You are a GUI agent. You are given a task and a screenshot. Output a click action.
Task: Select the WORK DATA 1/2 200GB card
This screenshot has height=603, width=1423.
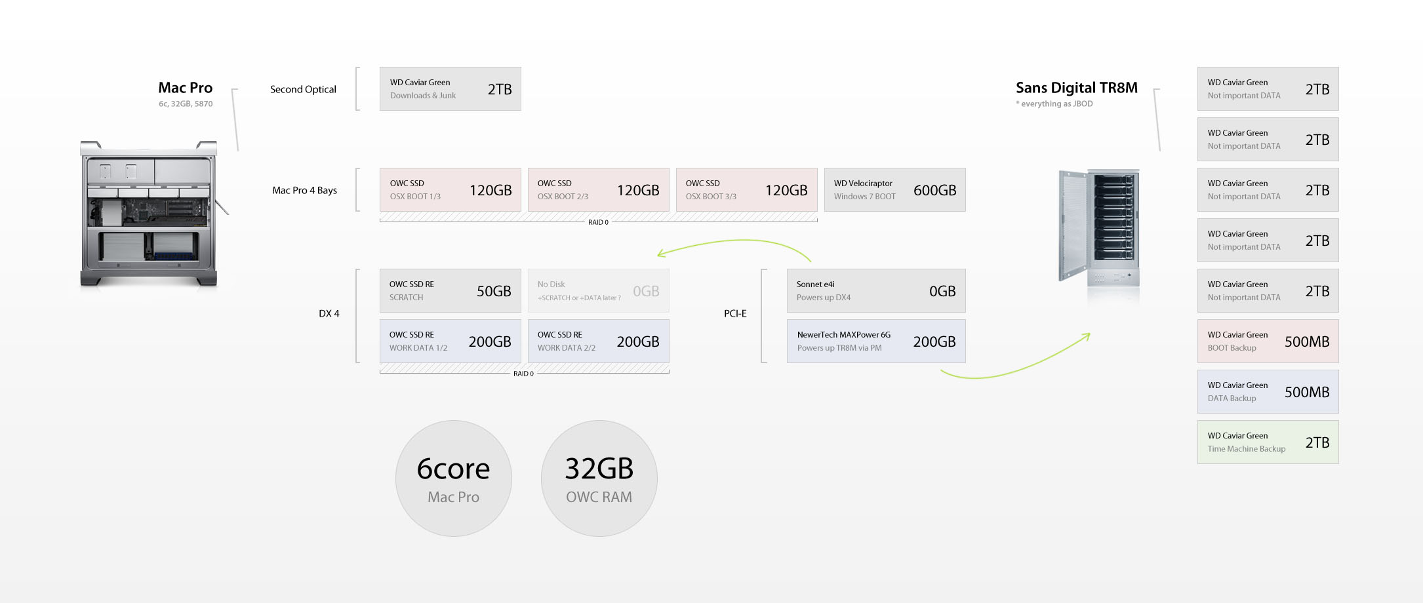pyautogui.click(x=451, y=341)
